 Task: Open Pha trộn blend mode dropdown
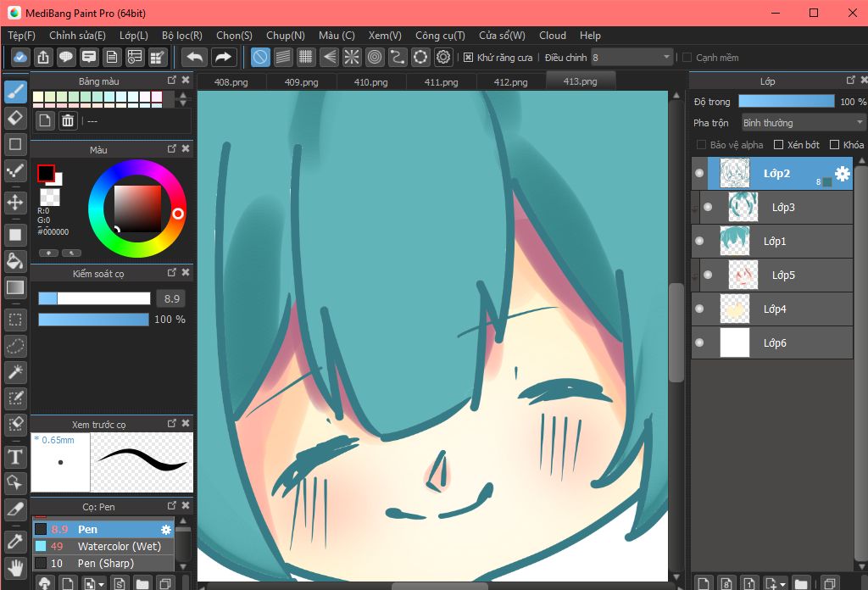803,123
